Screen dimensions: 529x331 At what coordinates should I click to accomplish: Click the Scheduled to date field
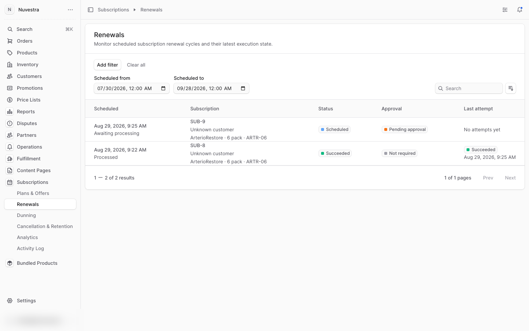coord(211,88)
